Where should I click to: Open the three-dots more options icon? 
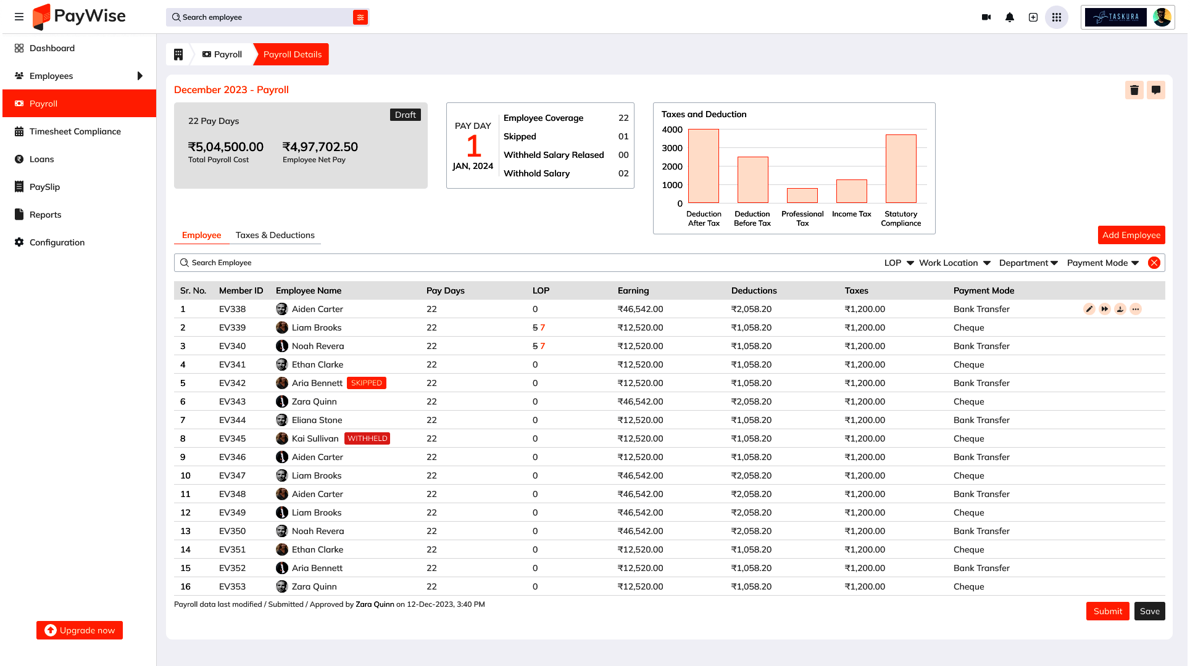pyautogui.click(x=1136, y=309)
